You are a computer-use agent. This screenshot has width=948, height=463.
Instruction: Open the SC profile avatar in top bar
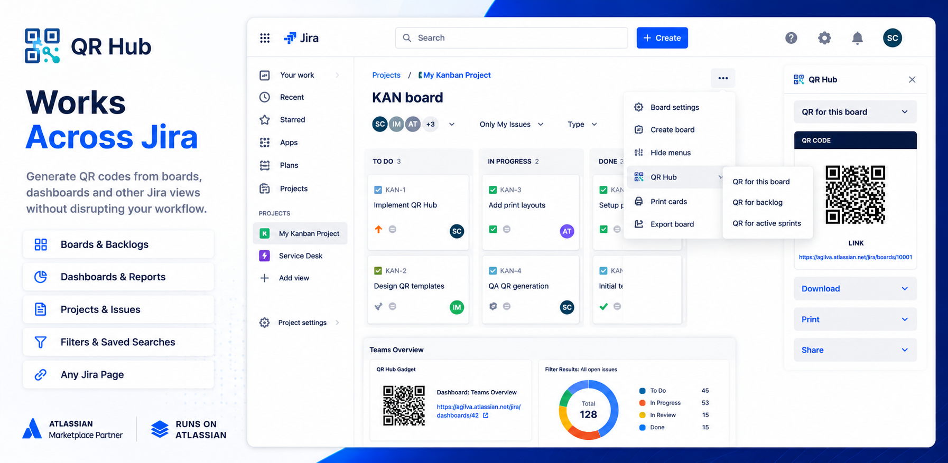(893, 38)
